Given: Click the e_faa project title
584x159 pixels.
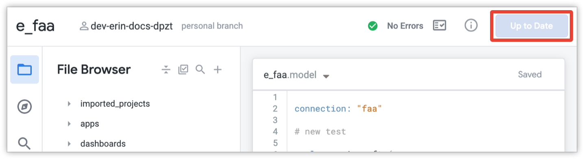Looking at the screenshot, I should (35, 26).
